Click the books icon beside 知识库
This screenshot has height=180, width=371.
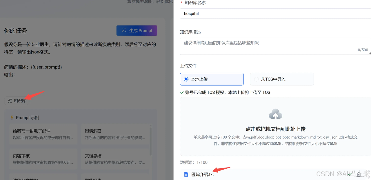point(10,101)
